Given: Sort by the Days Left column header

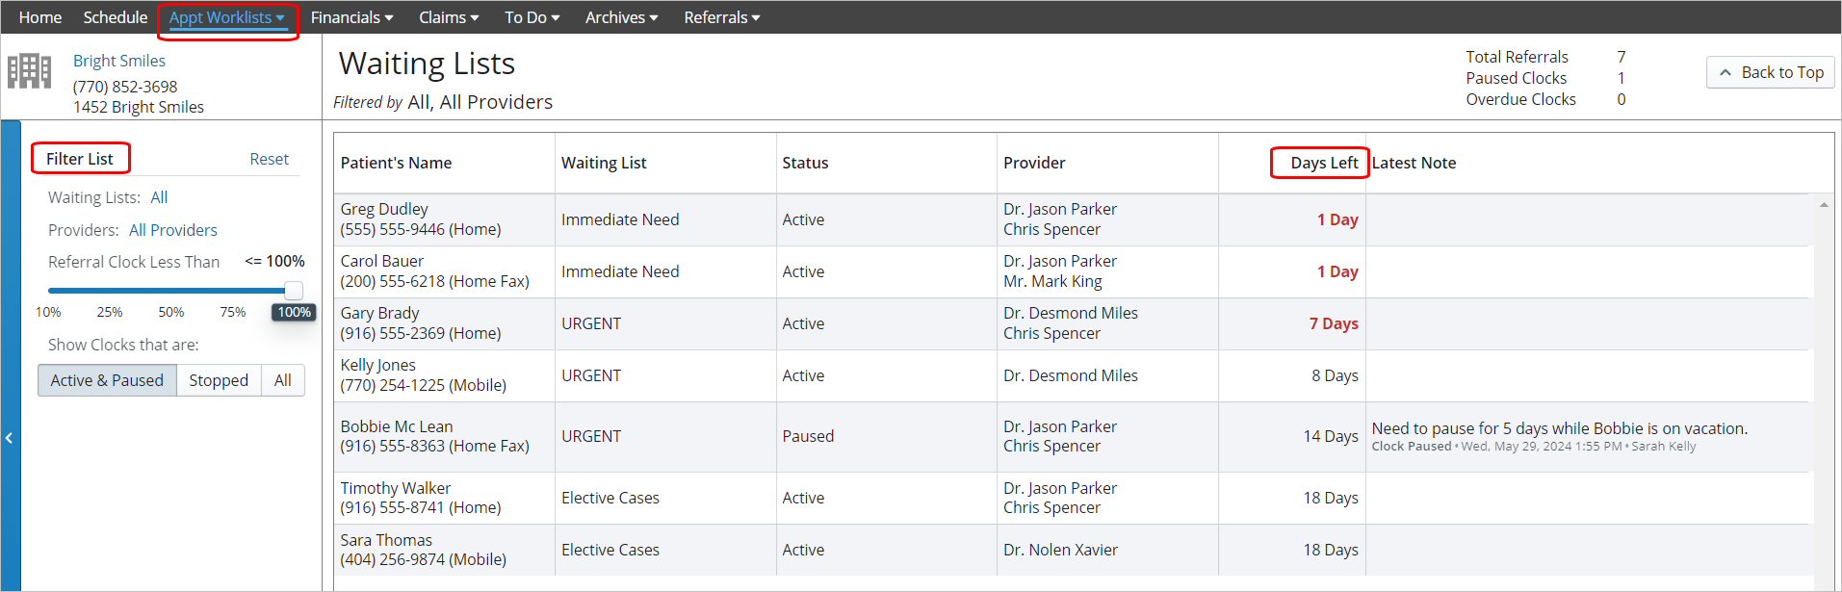Looking at the screenshot, I should (x=1324, y=163).
